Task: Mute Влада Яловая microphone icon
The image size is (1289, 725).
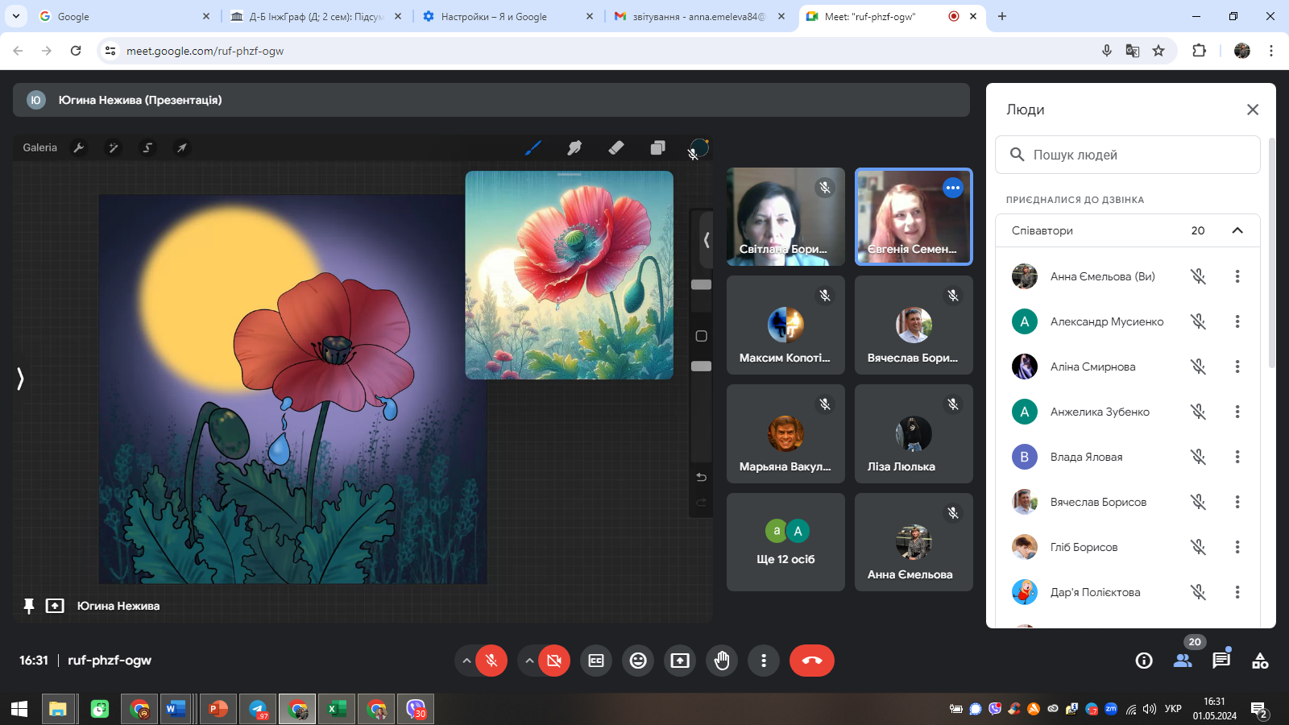Action: (1199, 457)
